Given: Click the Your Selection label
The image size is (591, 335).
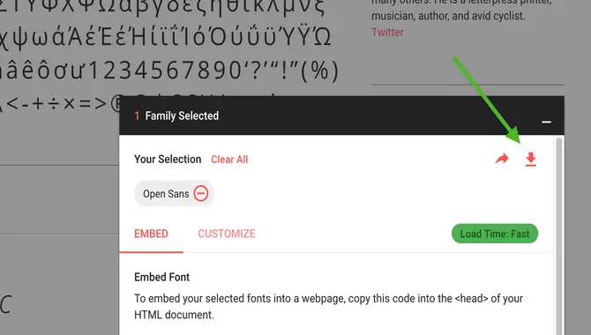Looking at the screenshot, I should pyautogui.click(x=168, y=159).
